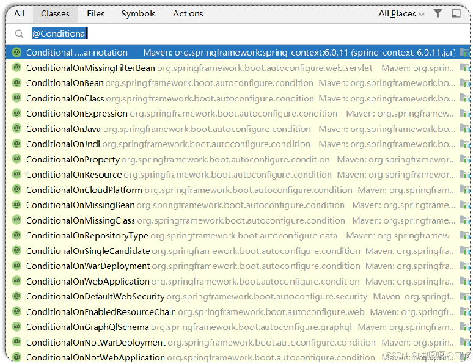Screen dimensions: 473x364
Task: Click annotation icon beside ConditionalOnMissingClass
Action: click(x=16, y=219)
